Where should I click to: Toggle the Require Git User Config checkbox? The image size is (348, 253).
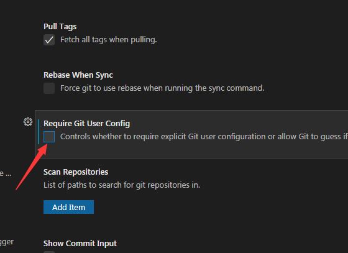(49, 137)
